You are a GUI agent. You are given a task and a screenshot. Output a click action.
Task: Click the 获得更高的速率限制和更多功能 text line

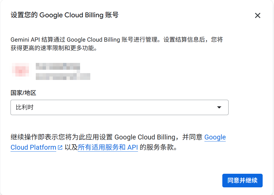tap(54, 48)
